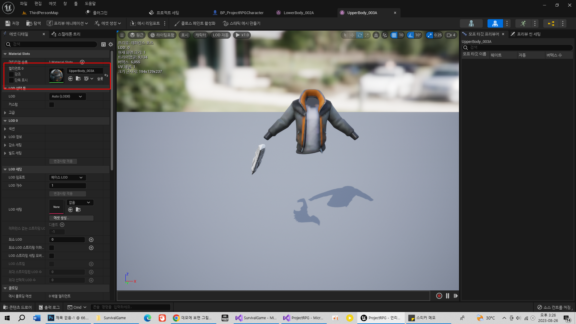This screenshot has width=576, height=324.
Task: Click the plus icon next to 최소 LOD
Action: [x=91, y=240]
